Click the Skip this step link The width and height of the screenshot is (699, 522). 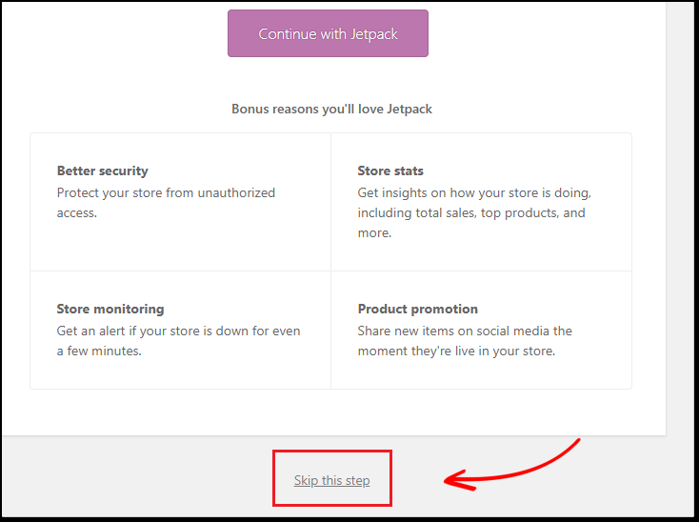tap(331, 480)
